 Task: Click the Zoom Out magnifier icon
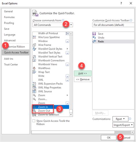click(34, 111)
